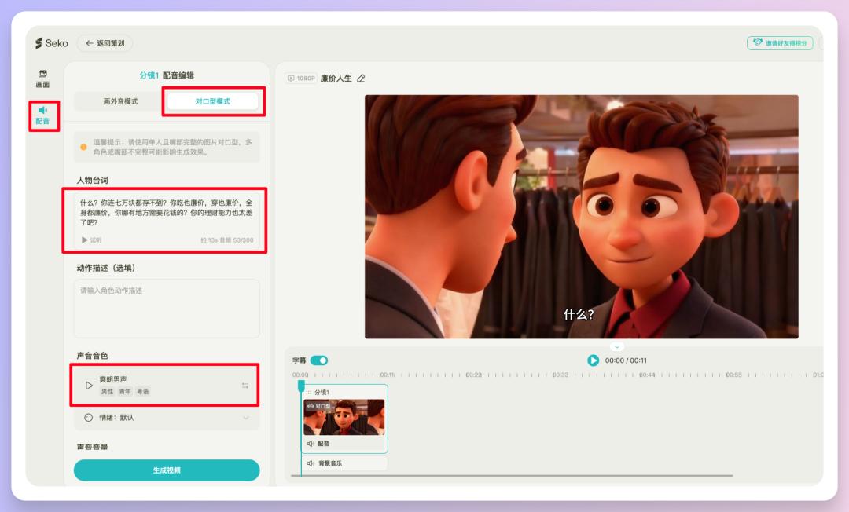
Task: Click the 对口型 badge on the clip
Action: click(x=319, y=406)
